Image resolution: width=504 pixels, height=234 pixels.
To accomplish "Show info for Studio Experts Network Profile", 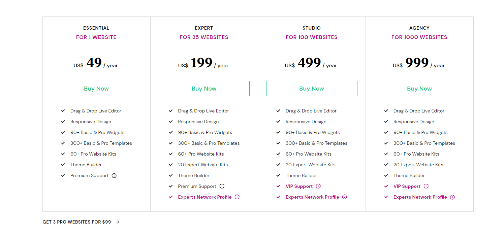I will pyautogui.click(x=344, y=197).
